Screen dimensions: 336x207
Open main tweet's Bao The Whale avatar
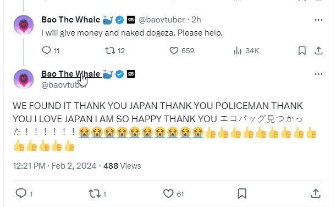pyautogui.click(x=24, y=79)
